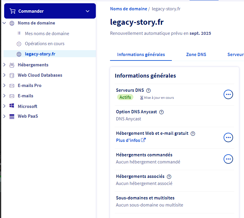Click the shopping cart icon in Commander
244x218 pixels.
click(12, 11)
